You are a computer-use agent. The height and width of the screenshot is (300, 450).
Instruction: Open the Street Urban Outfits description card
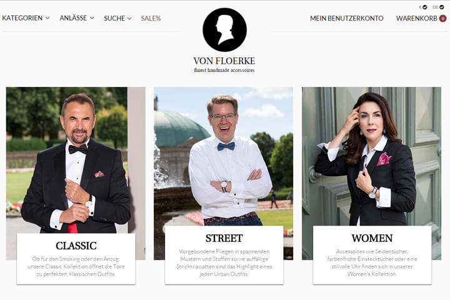pos(224,255)
